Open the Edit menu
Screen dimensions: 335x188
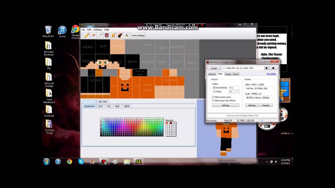click(89, 30)
